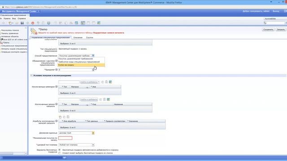Viewport: 287px width, 161px height.
Task: Open the Правка menu
Action: (x=7, y=19)
